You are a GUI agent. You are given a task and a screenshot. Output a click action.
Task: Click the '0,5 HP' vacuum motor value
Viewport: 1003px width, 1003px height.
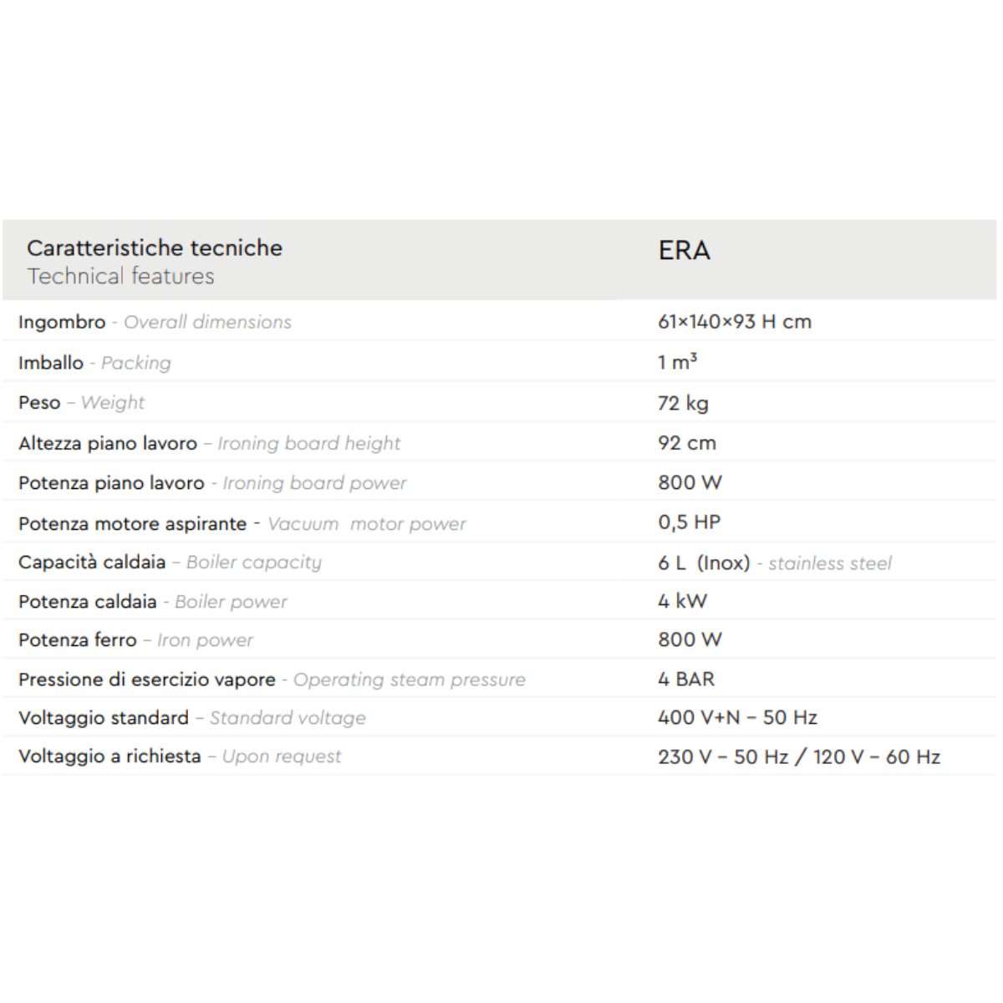click(x=689, y=522)
